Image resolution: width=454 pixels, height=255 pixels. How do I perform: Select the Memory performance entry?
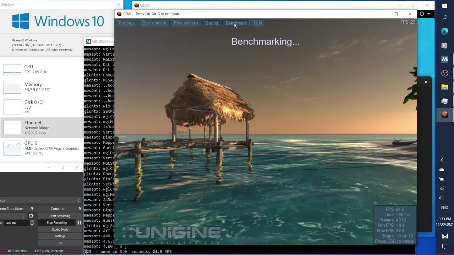[42, 87]
